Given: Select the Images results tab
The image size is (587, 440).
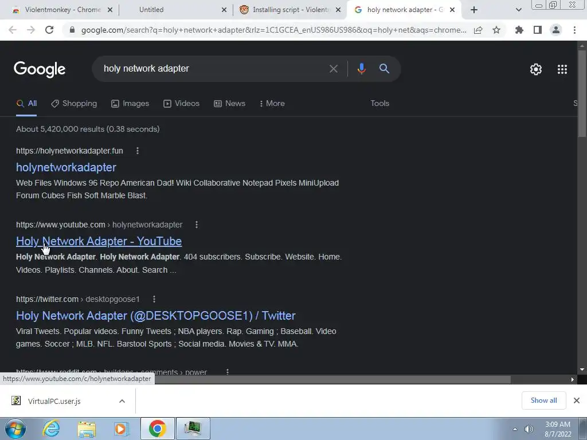Looking at the screenshot, I should pyautogui.click(x=130, y=103).
